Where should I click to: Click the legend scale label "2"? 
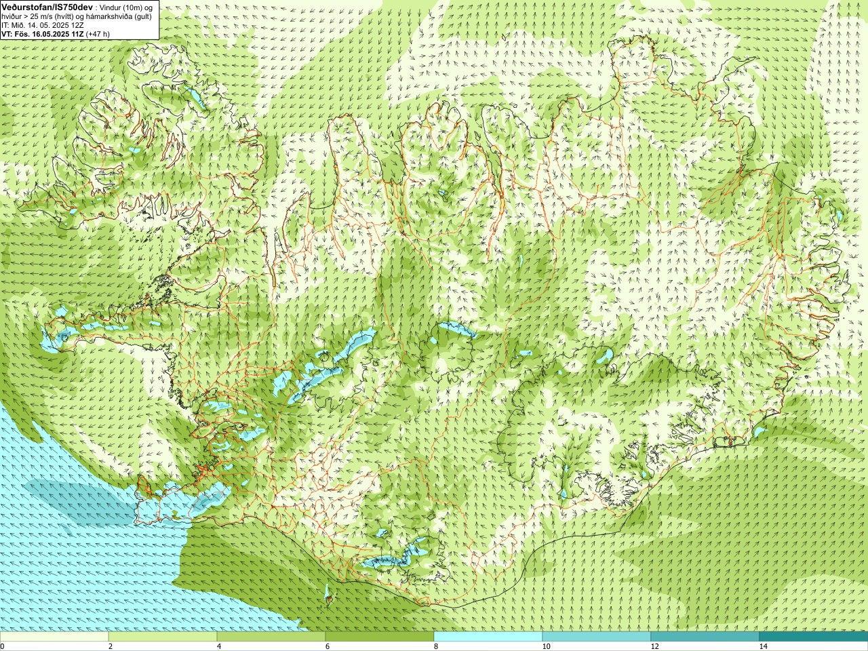[111, 646]
